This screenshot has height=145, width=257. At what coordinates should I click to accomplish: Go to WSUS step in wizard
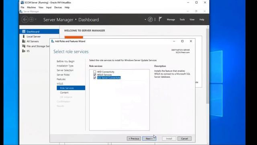pyautogui.click(x=60, y=83)
